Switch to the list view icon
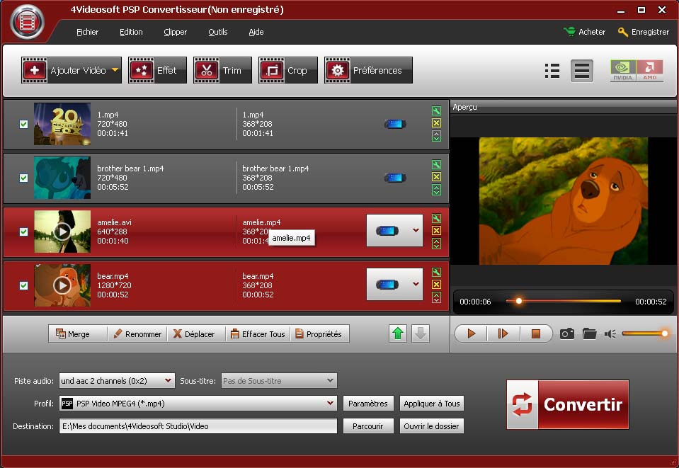Viewport: 679px width, 468px height. click(x=552, y=71)
